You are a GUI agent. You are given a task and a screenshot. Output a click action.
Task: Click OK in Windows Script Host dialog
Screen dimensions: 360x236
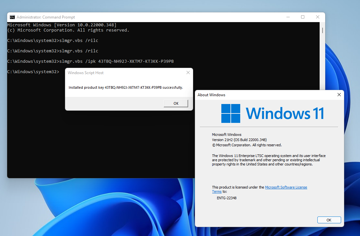click(176, 103)
